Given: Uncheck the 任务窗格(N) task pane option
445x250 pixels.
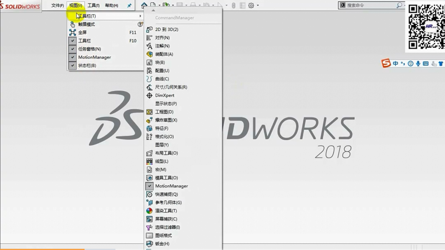Looking at the screenshot, I should click(x=72, y=49).
